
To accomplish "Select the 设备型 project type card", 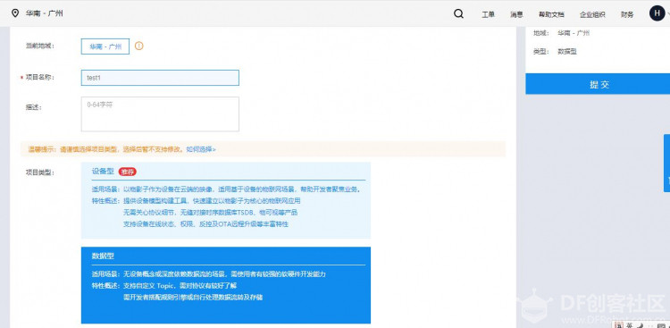I will point(226,200).
